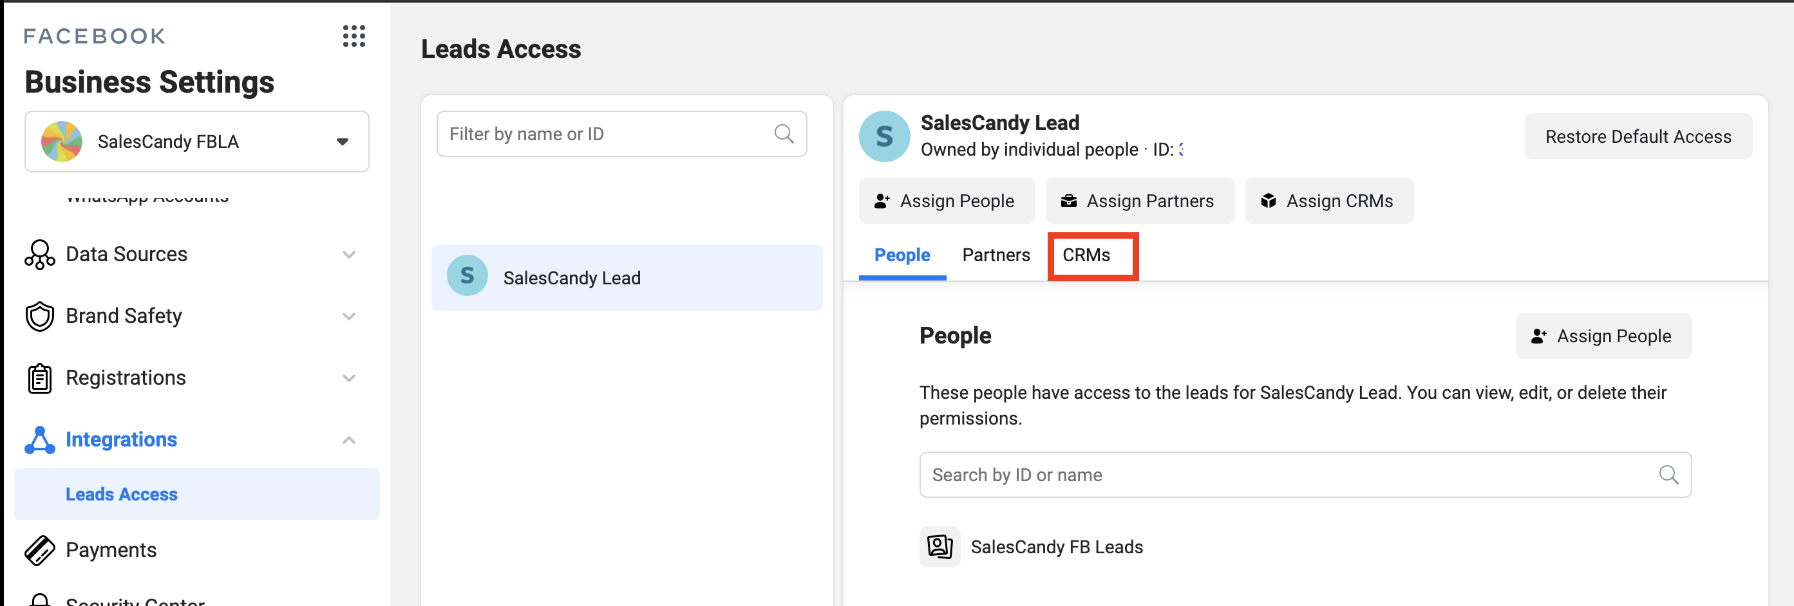This screenshot has height=606, width=1794.
Task: Click the magnifier in the filter box
Action: pos(784,134)
